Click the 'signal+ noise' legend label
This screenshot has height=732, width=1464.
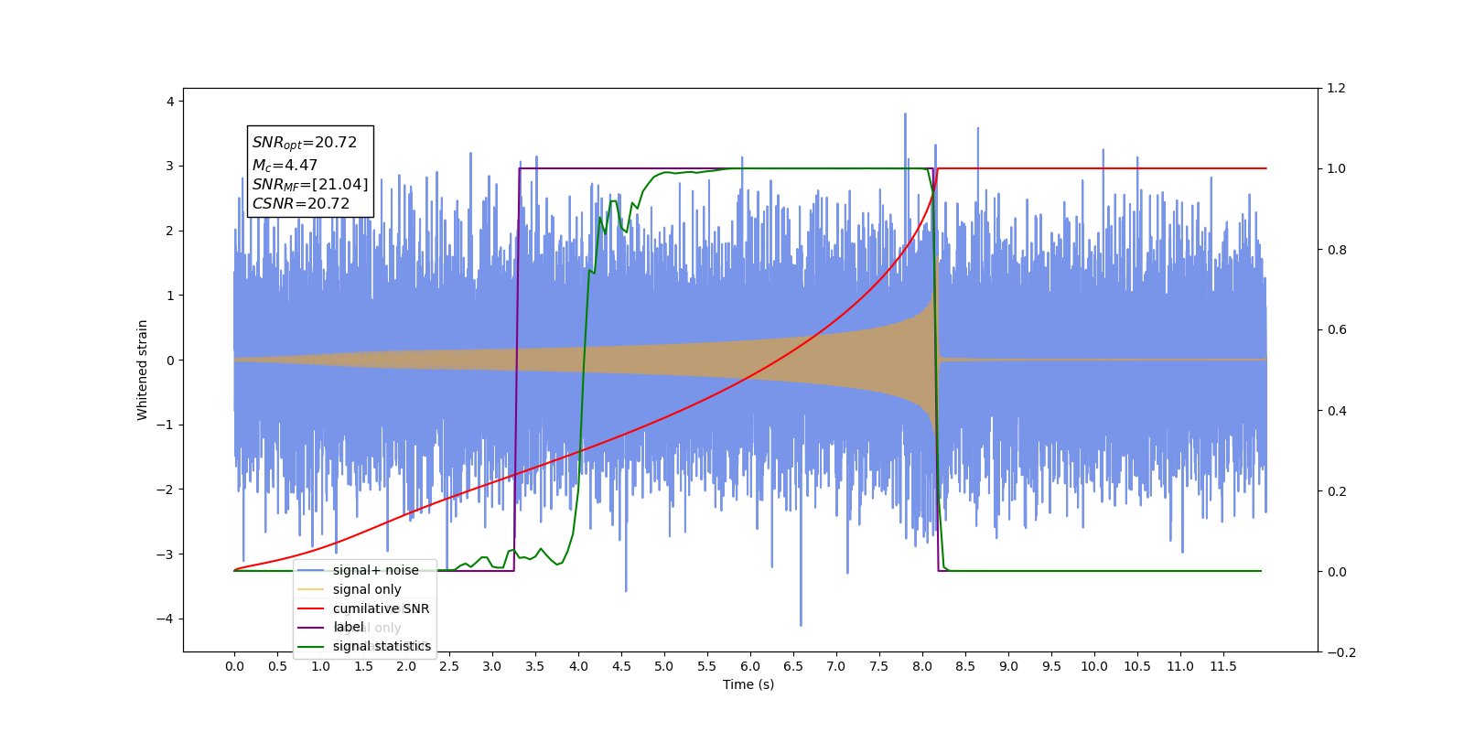point(376,570)
